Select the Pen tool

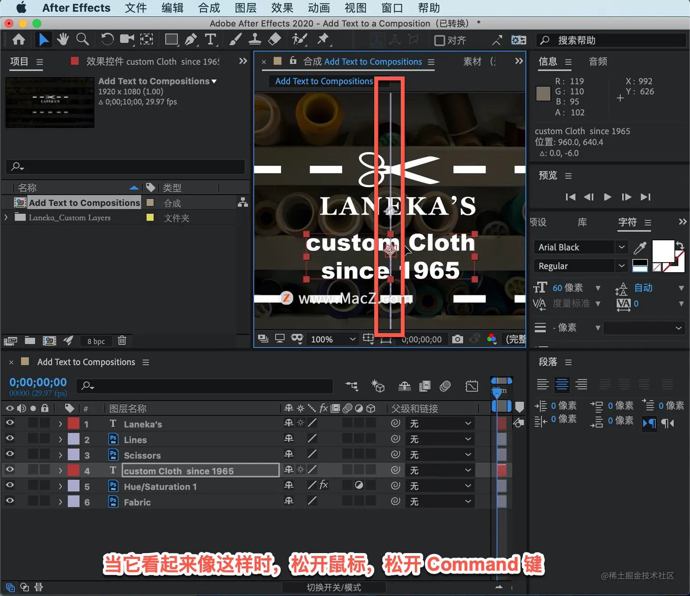tap(191, 40)
